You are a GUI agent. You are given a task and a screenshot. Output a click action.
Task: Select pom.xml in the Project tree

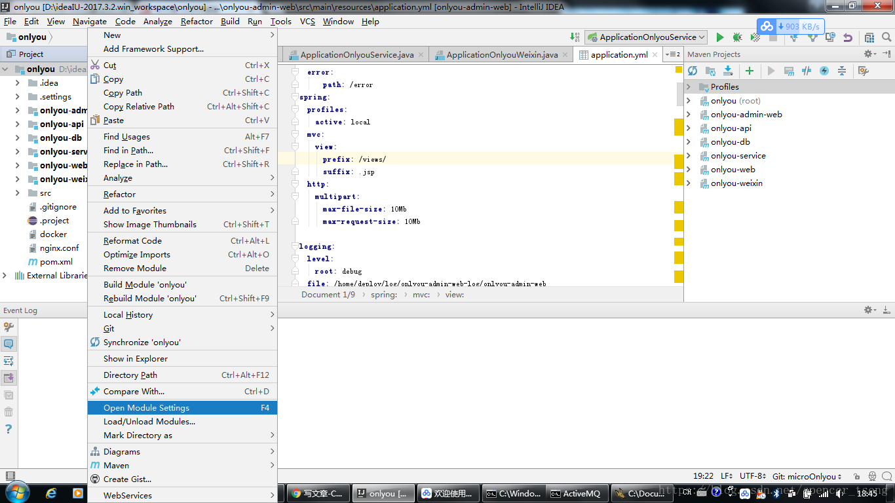(x=56, y=261)
